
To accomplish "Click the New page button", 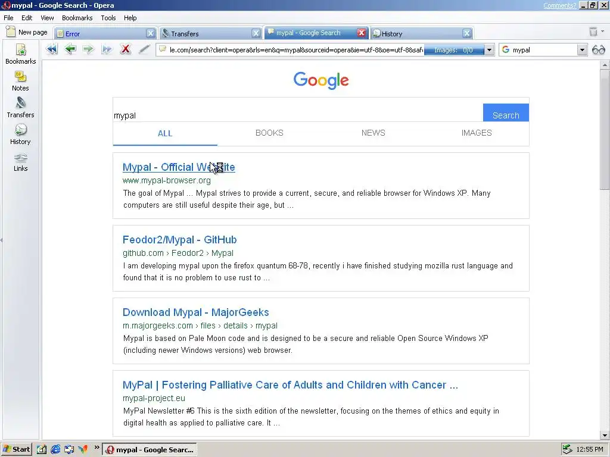I will pos(27,32).
